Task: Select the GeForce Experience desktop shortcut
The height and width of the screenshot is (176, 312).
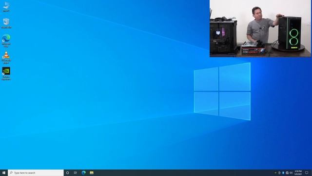Action: click(6, 74)
